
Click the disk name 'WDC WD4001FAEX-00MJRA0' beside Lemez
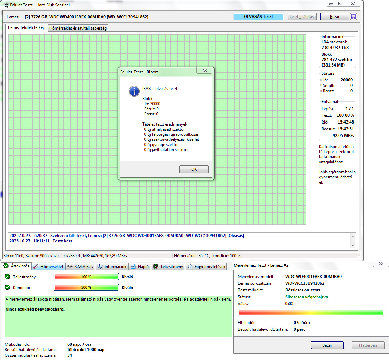pyautogui.click(x=87, y=17)
